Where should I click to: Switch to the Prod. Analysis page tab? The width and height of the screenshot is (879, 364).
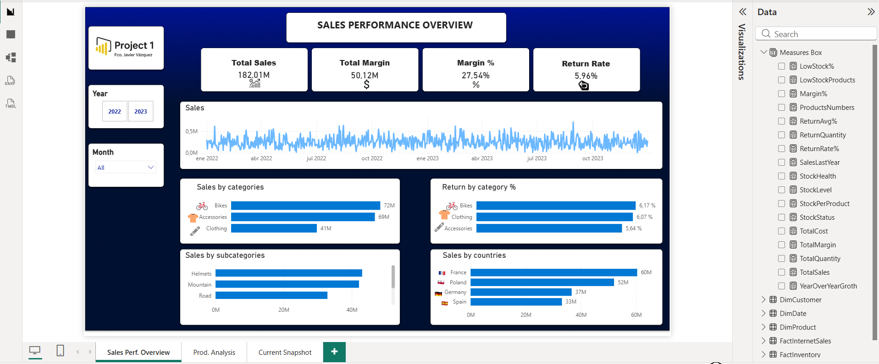[214, 352]
